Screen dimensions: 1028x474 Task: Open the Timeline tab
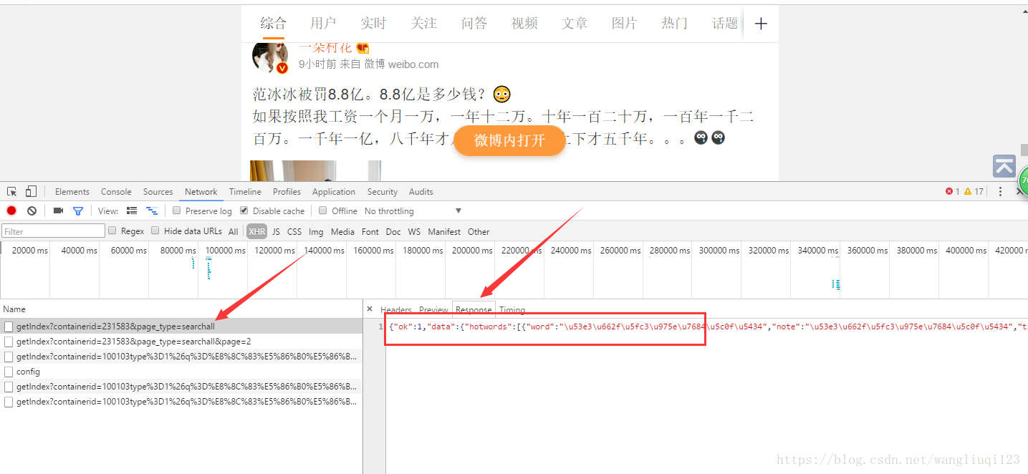pyautogui.click(x=245, y=191)
